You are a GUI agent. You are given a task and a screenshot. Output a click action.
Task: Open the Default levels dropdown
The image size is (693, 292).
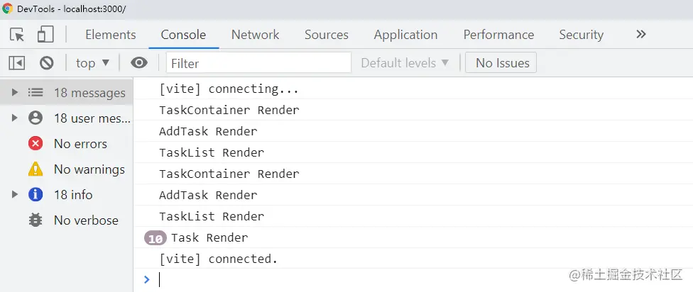pos(405,63)
